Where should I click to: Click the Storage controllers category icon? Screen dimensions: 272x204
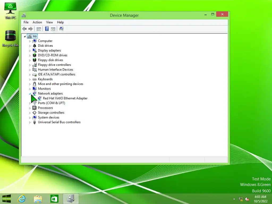coord(35,113)
